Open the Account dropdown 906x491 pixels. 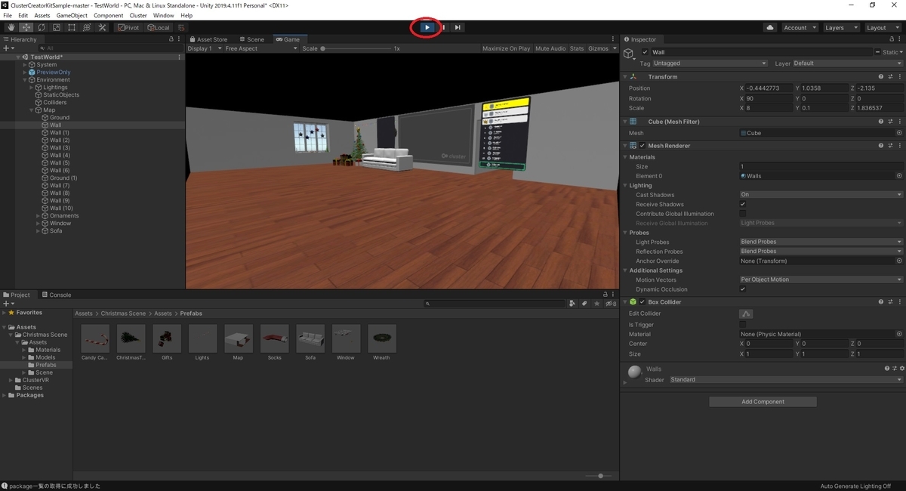(800, 27)
